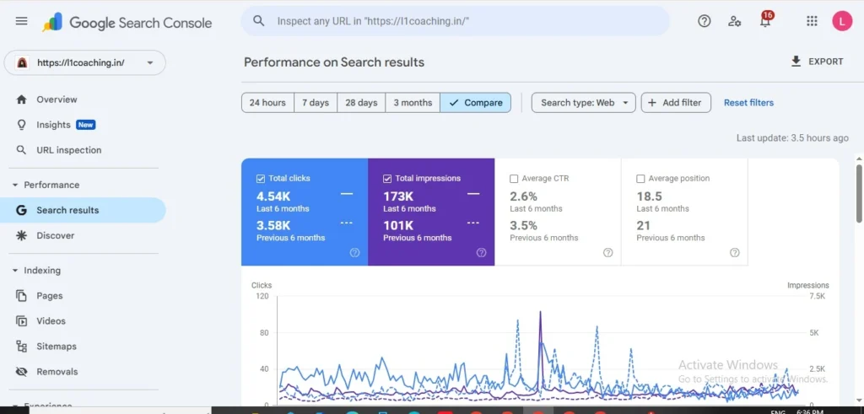Open the Help question mark icon
The image size is (864, 414).
(705, 21)
